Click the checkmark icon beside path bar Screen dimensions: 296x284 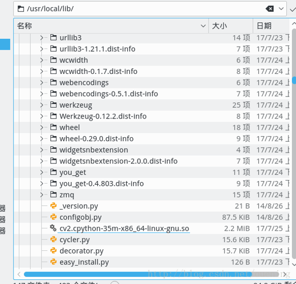[x=292, y=9]
